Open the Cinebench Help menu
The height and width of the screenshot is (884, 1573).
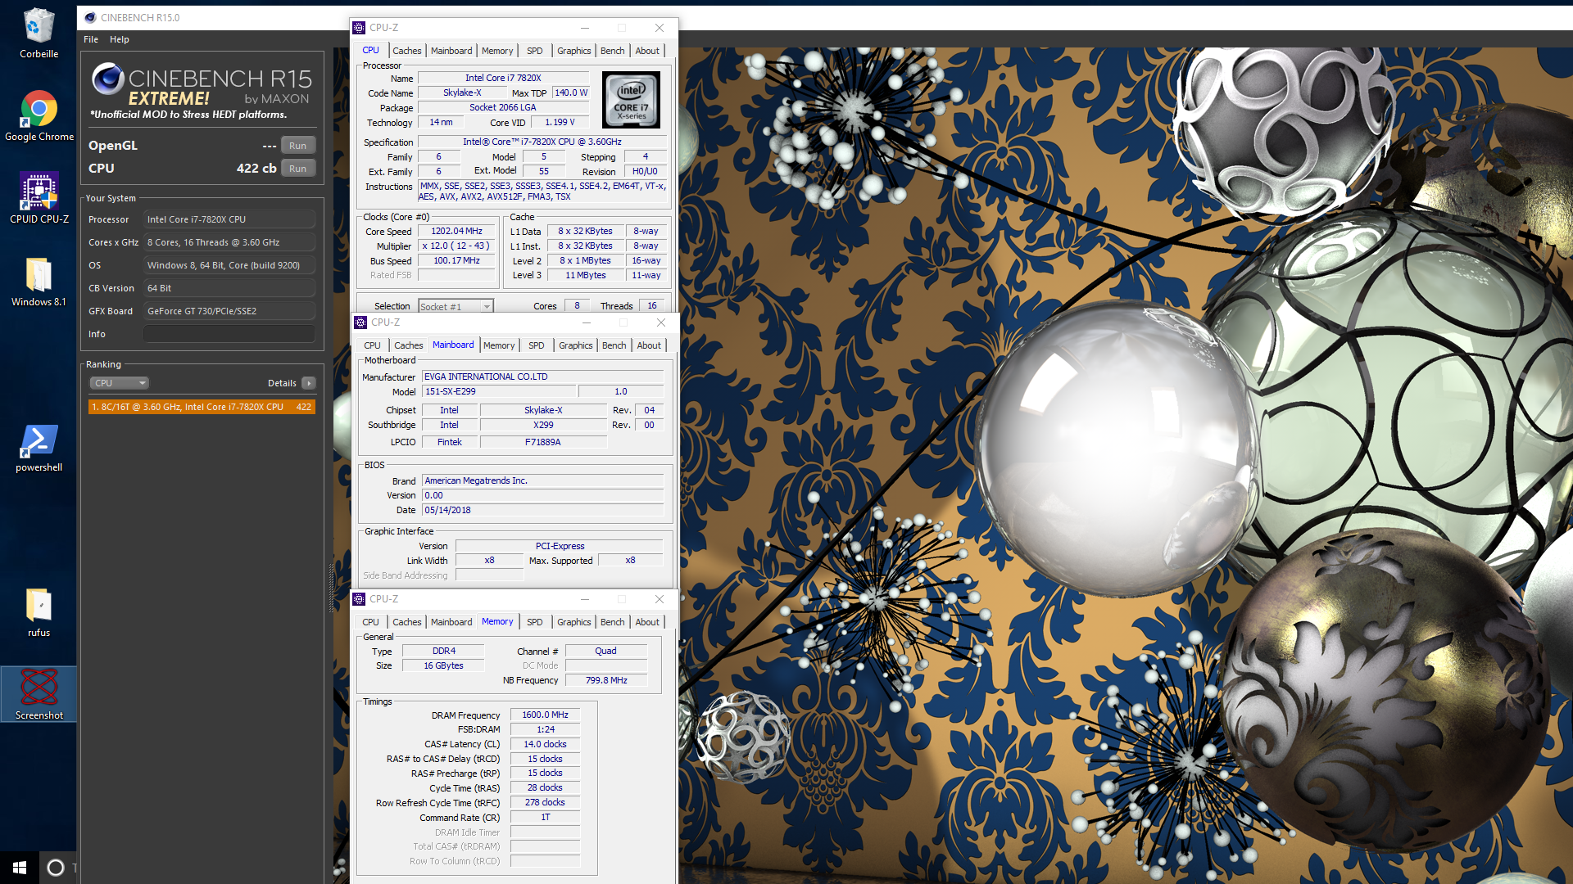(x=120, y=39)
